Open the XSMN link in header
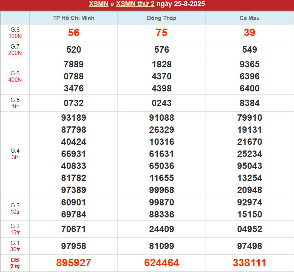Image resolution: width=294 pixels, height=272 pixels. pos(99,4)
